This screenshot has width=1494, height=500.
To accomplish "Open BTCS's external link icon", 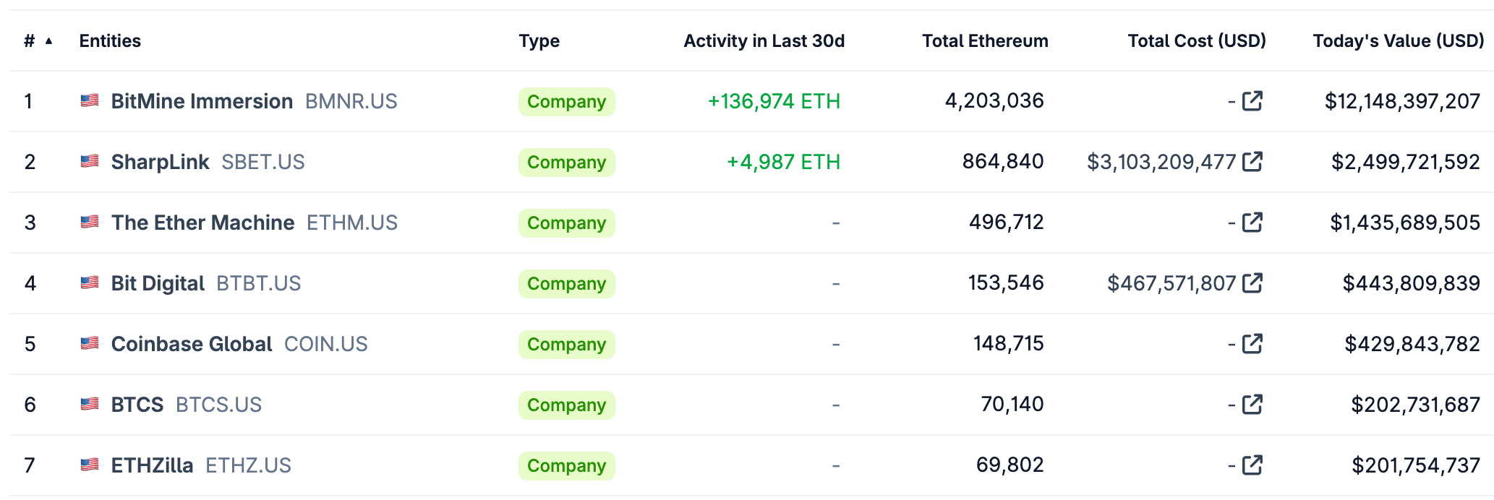I will (1253, 405).
